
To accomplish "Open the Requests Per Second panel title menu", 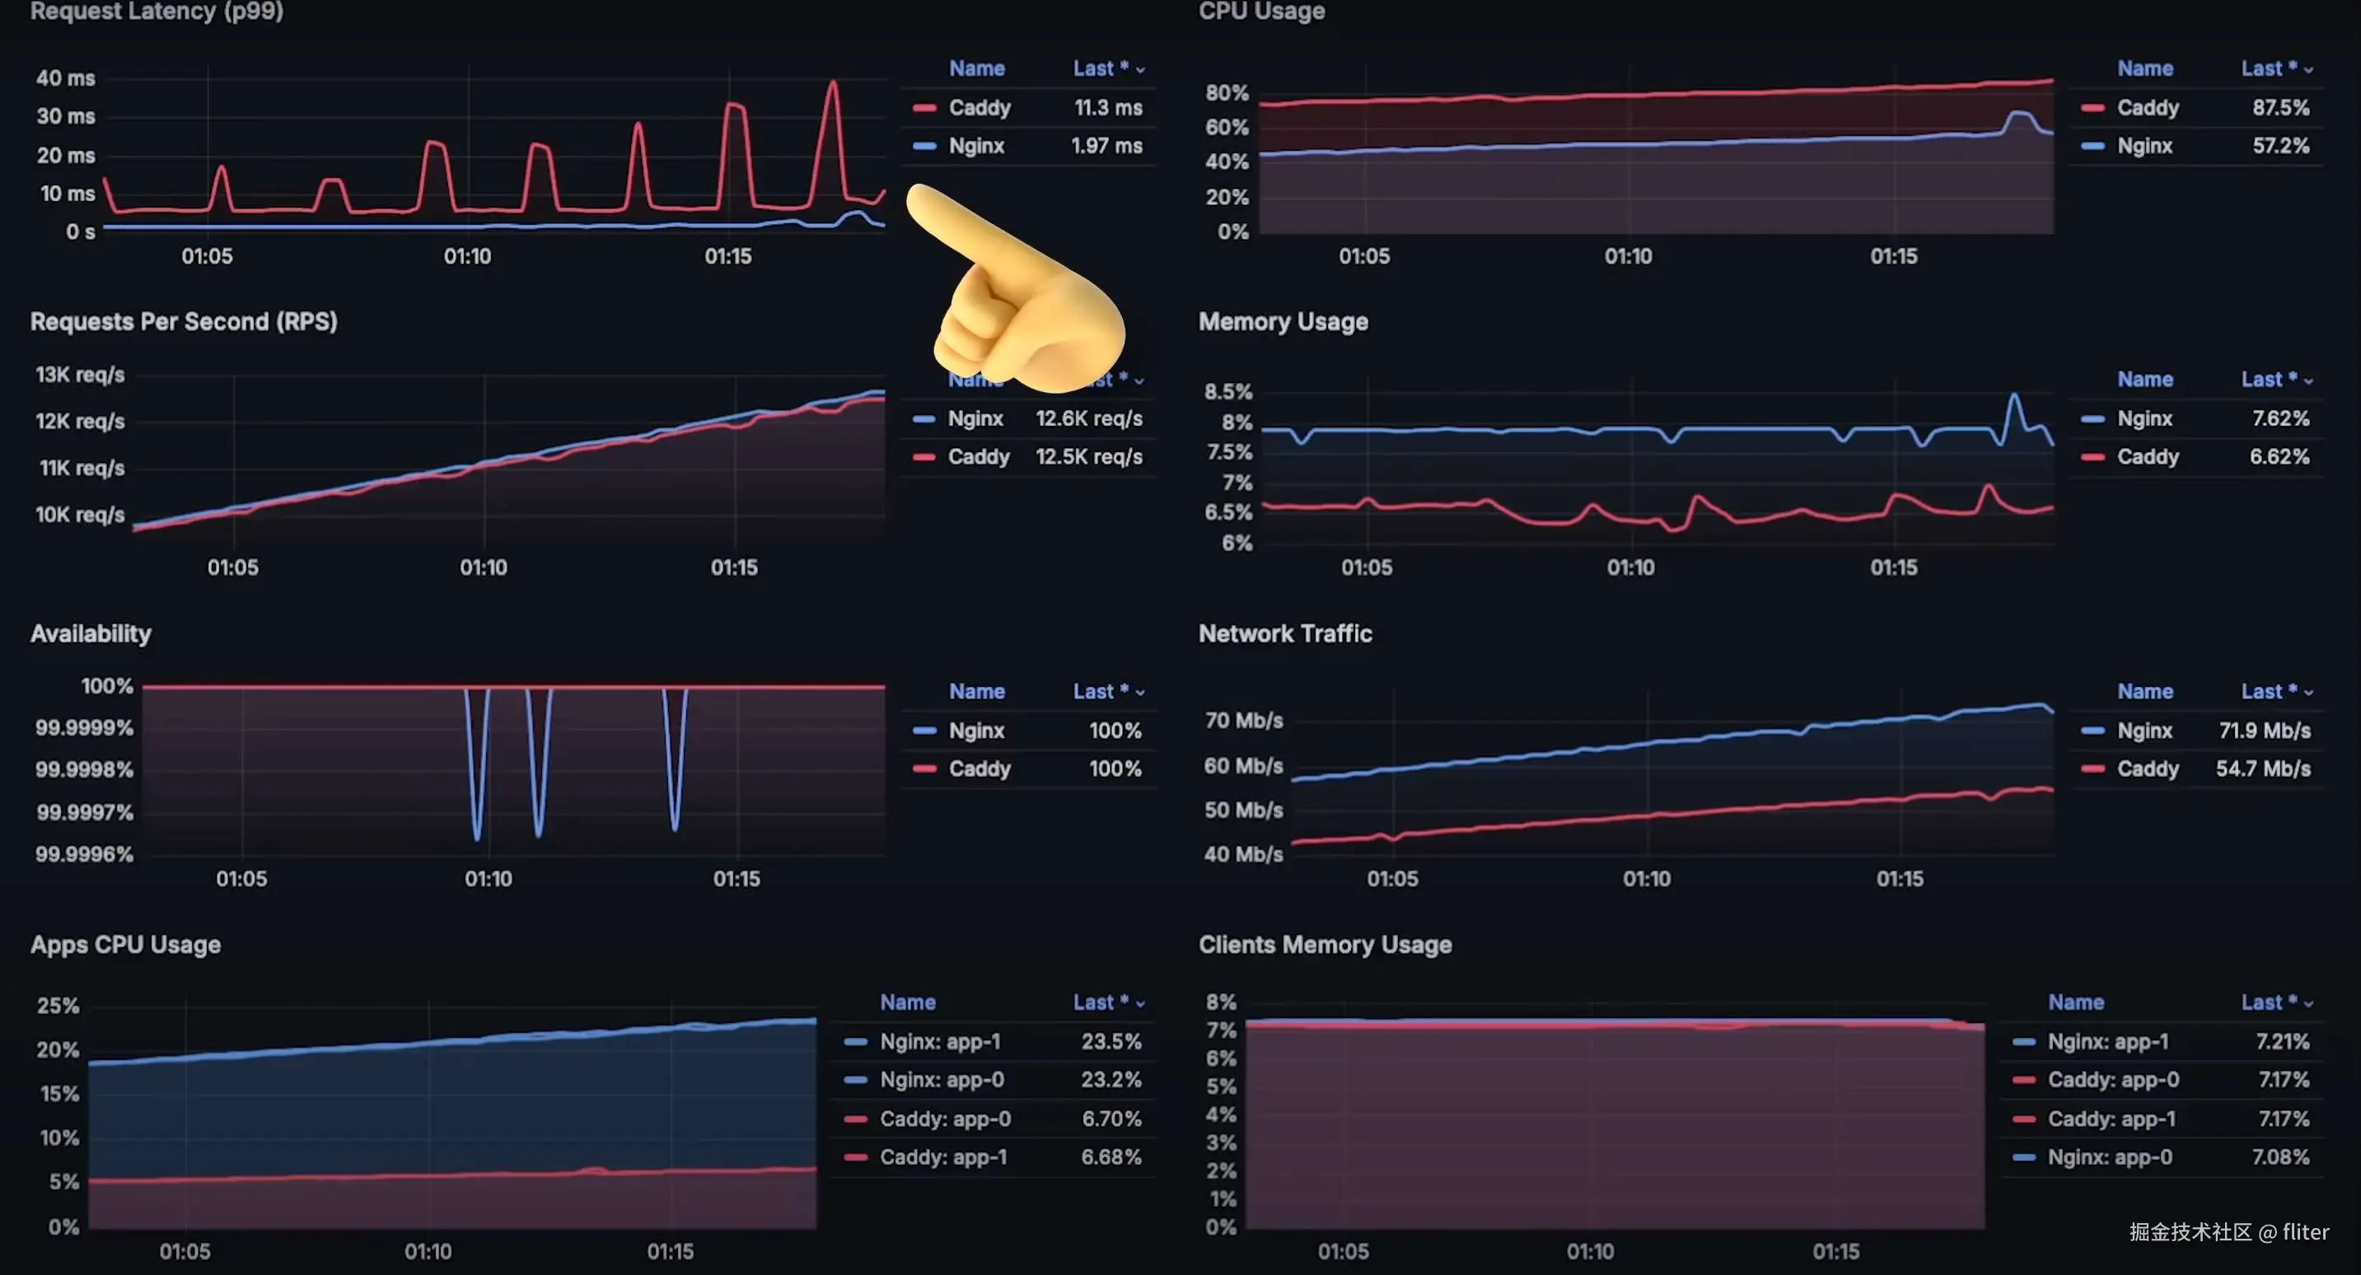I will (184, 322).
